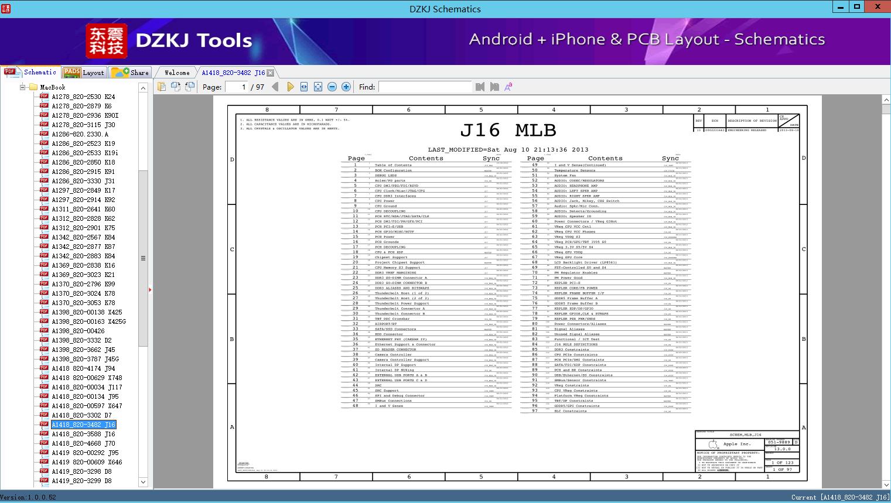The image size is (891, 503).
Task: Click the find previous icon
Action: (x=480, y=87)
